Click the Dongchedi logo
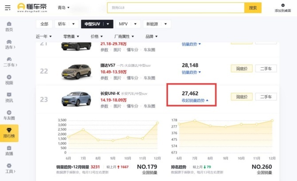Screen dimensions: 297x181 [32, 8]
